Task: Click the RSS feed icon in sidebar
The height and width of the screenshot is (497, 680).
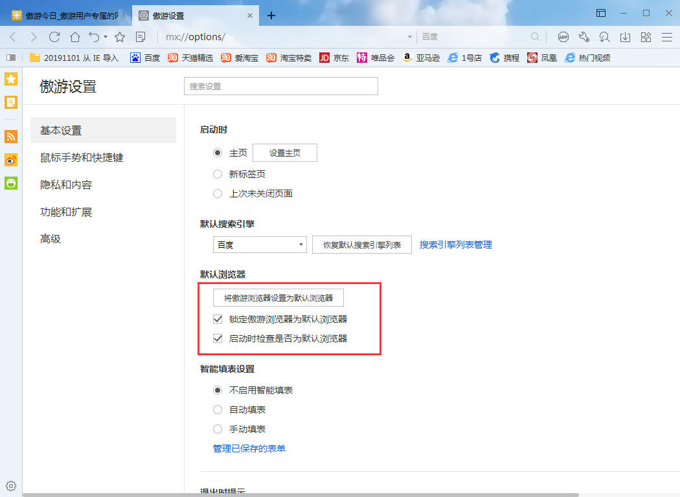Action: (10, 137)
